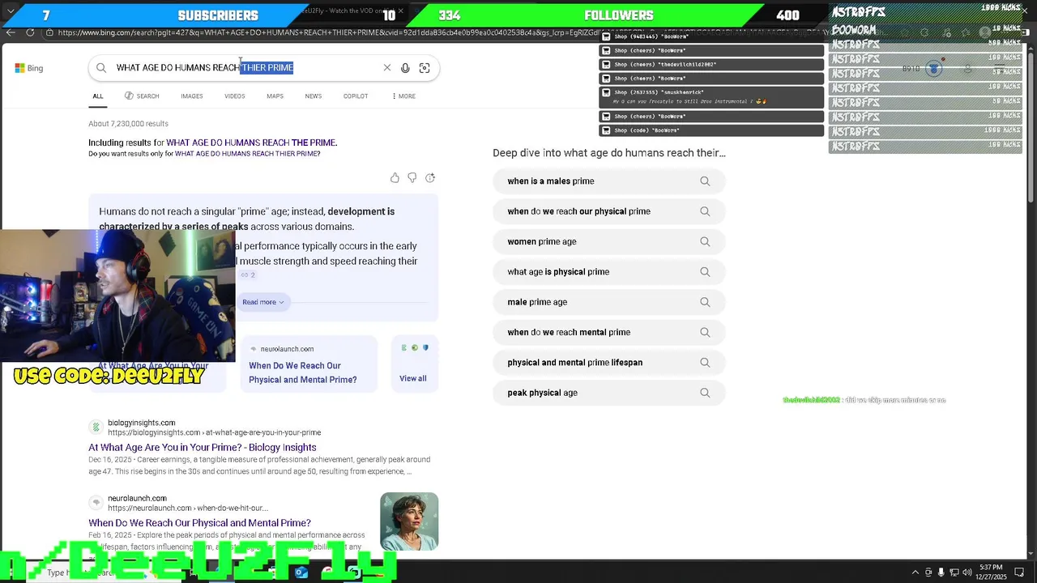Click the share icon beside feedback thumbs

tap(430, 177)
